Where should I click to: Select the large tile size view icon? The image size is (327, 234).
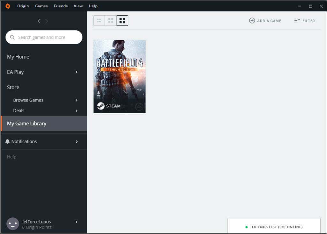click(x=122, y=20)
